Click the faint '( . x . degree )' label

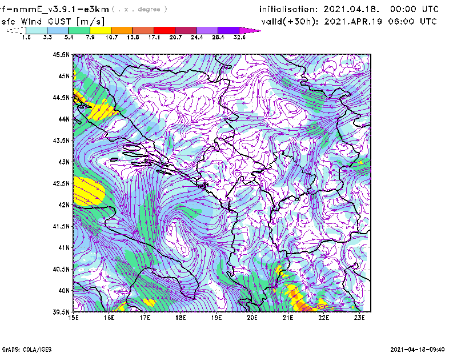139,9
